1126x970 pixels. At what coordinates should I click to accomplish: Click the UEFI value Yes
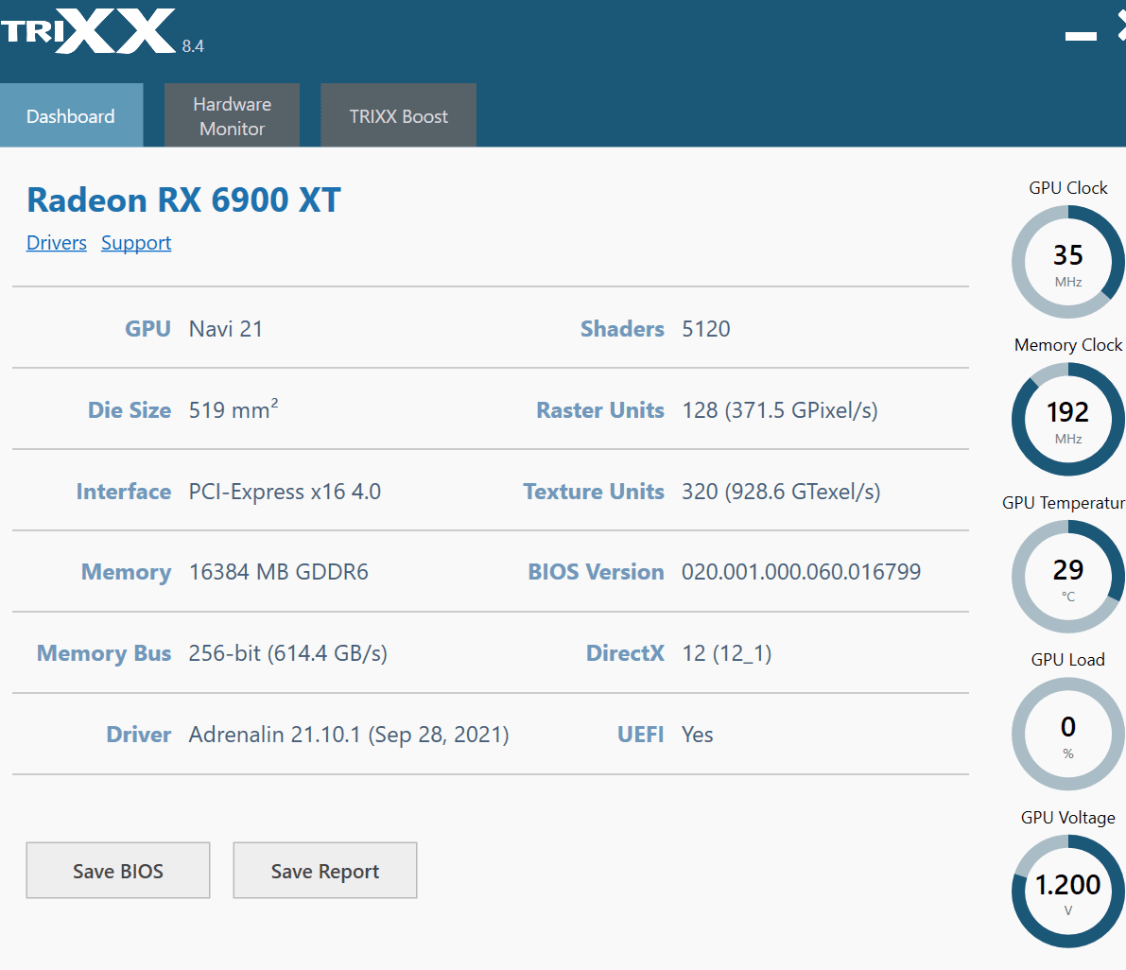698,735
